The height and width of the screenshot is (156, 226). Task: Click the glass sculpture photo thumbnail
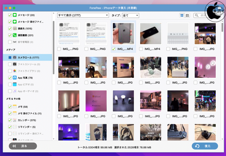[151, 67]
